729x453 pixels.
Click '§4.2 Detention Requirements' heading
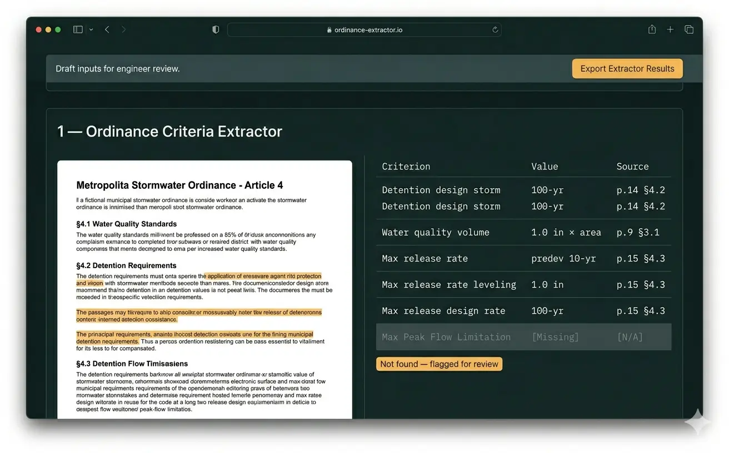(x=126, y=266)
